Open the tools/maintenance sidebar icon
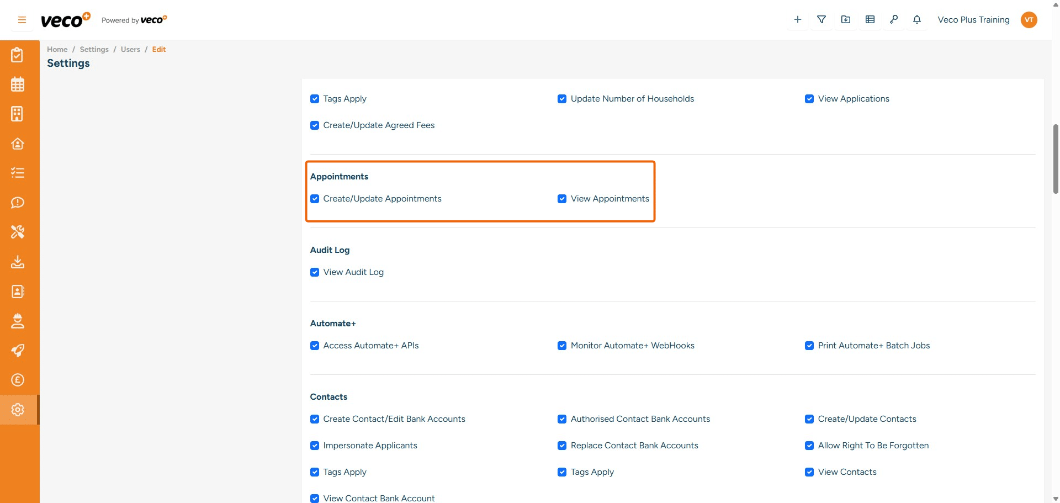Image resolution: width=1060 pixels, height=503 pixels. [x=18, y=232]
